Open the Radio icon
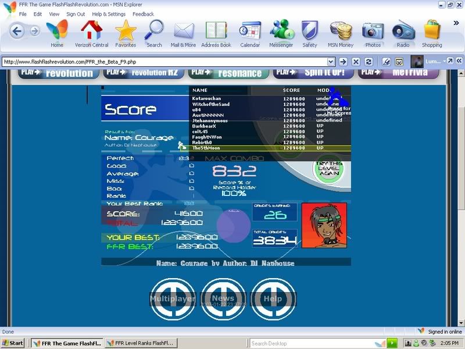Screen dimensions: 465x349 click(x=403, y=32)
